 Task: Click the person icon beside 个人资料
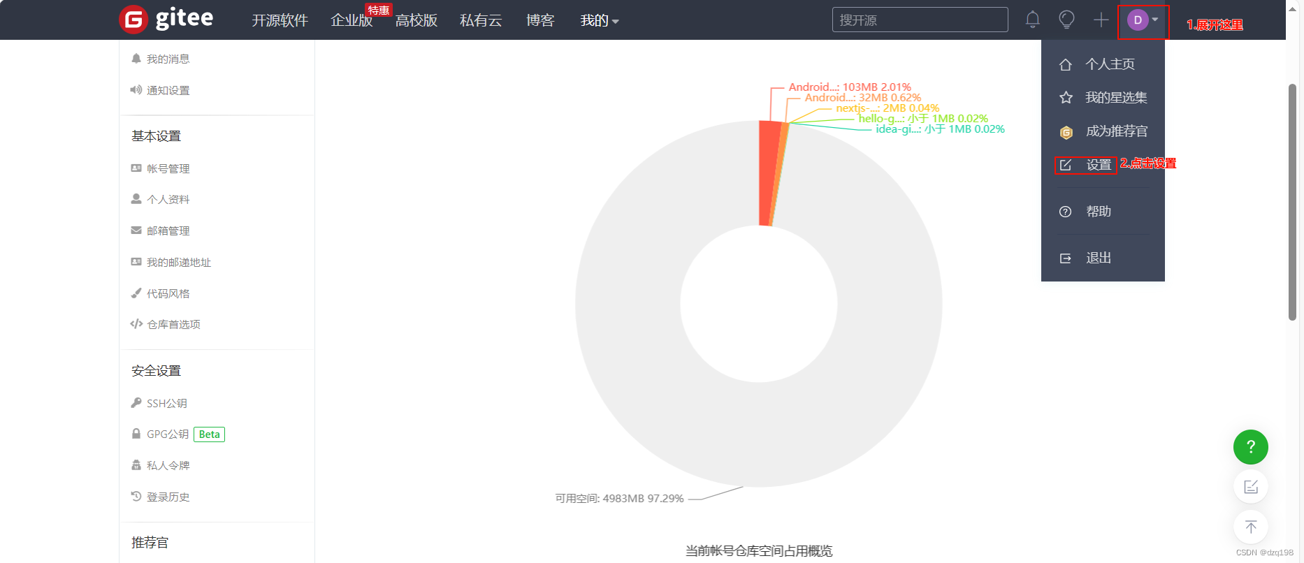(x=136, y=198)
